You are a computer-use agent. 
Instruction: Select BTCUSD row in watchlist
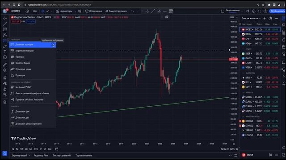260,121
